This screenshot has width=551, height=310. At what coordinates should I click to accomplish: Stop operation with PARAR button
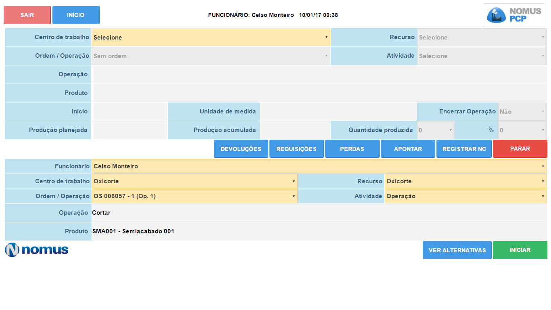pos(520,149)
